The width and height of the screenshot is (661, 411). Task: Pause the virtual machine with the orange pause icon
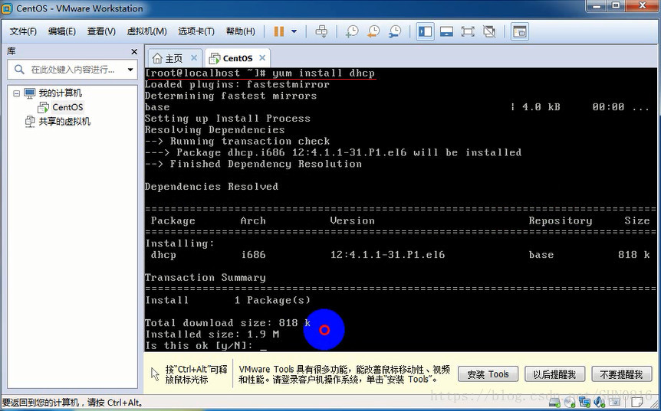pos(278,31)
